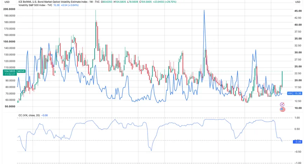The width and height of the screenshot is (305, 164).
Task: Open the right USD currency selector
Action: point(298,2)
